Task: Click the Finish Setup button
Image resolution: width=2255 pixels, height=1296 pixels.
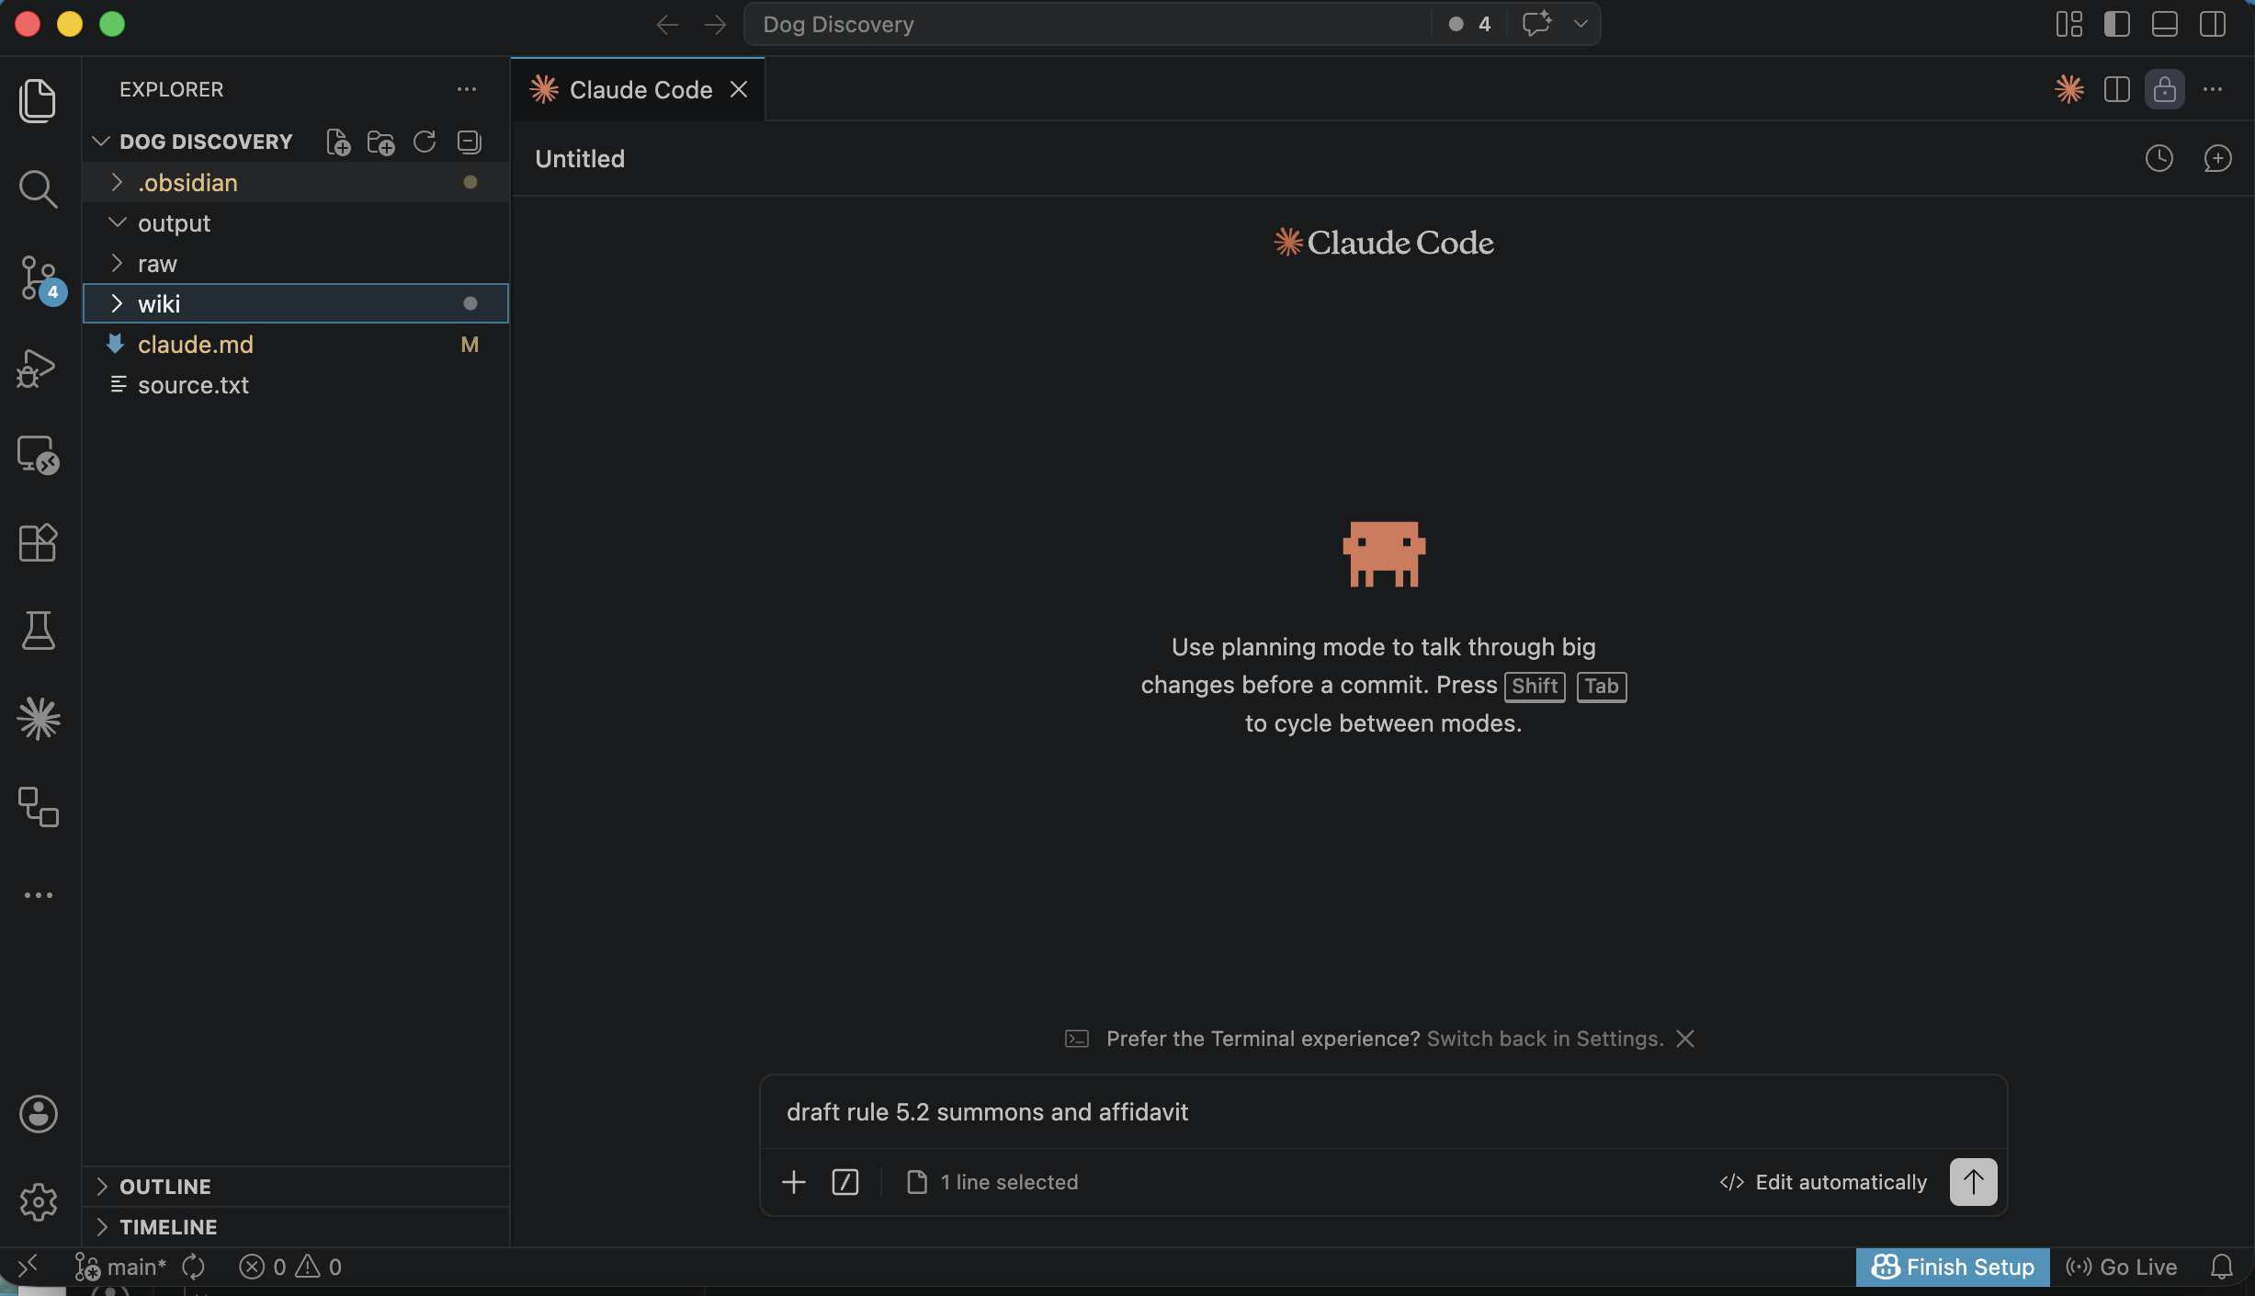Action: (1953, 1268)
